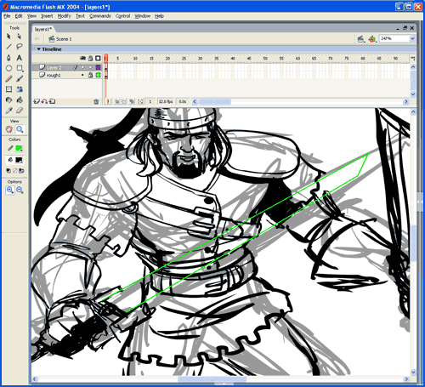
Task: Click the Delete Layer trash icon
Action: [96, 101]
